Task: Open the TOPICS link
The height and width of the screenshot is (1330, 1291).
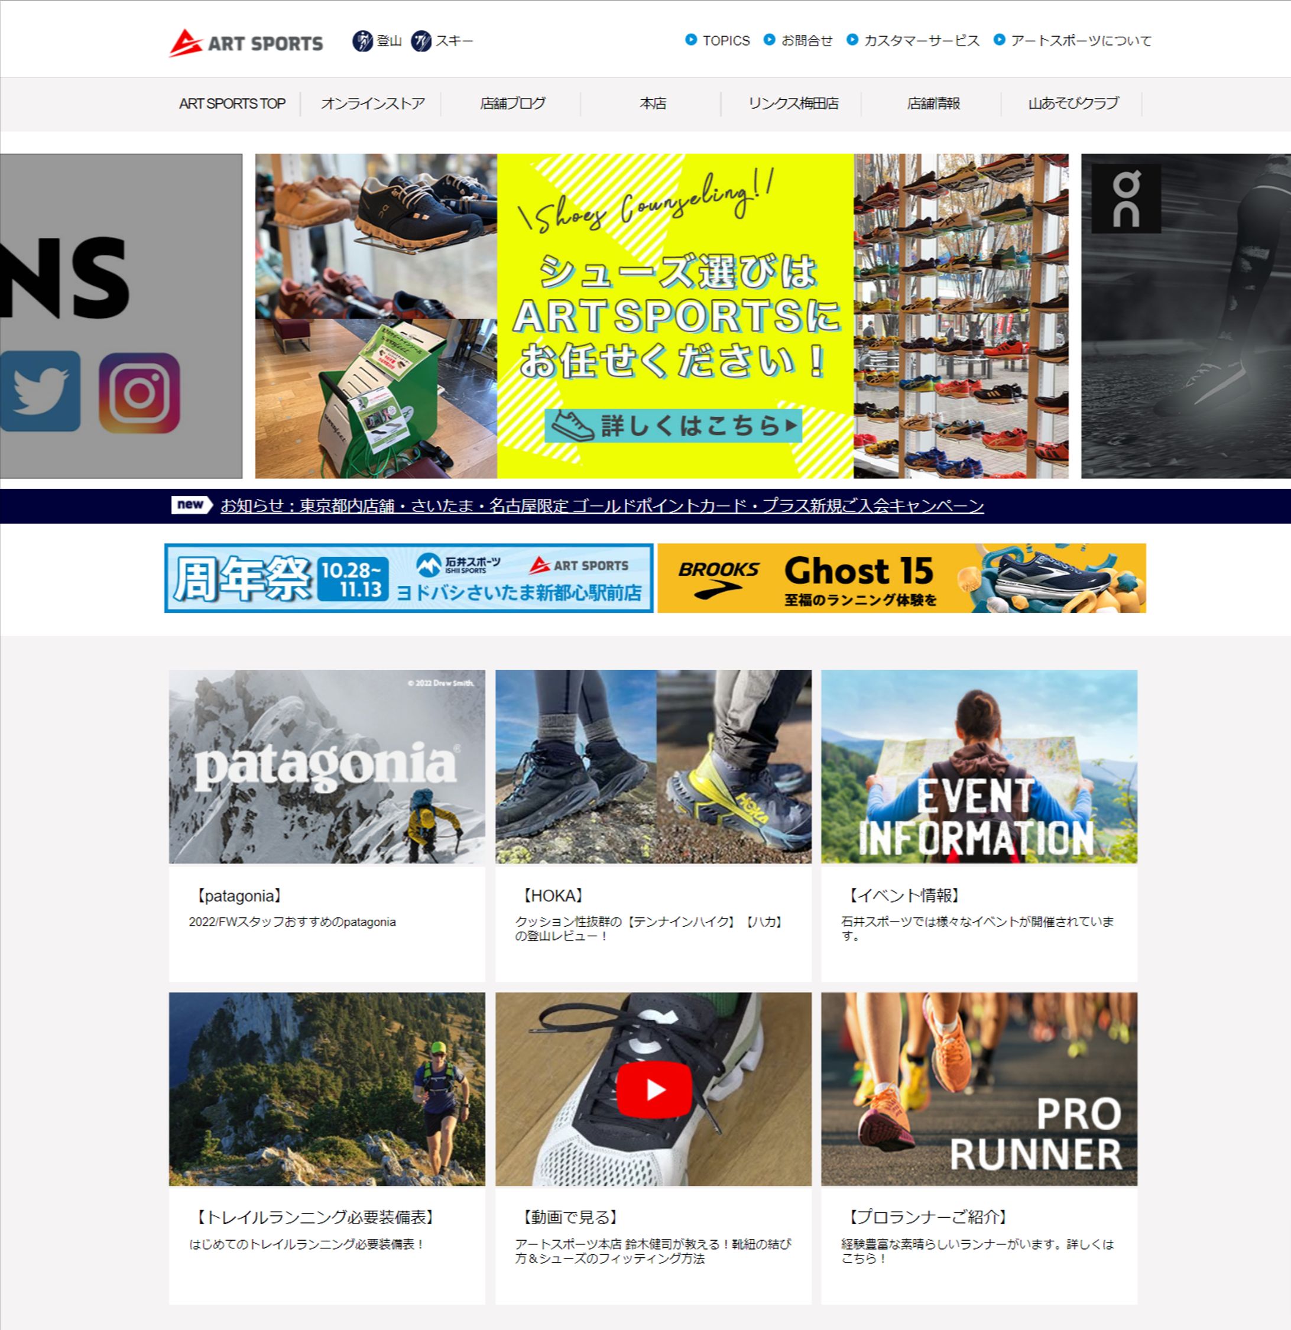Action: click(x=726, y=41)
